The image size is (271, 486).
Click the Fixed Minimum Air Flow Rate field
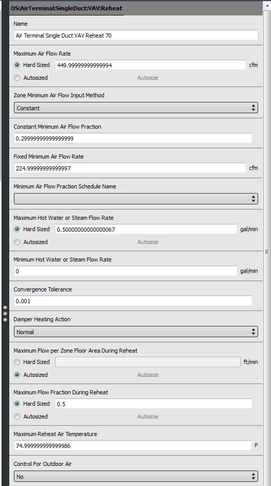(x=130, y=168)
